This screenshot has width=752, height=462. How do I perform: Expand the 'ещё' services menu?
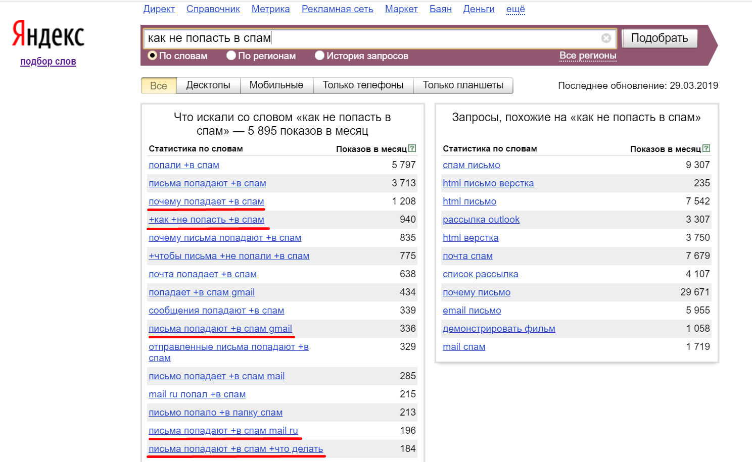[515, 9]
